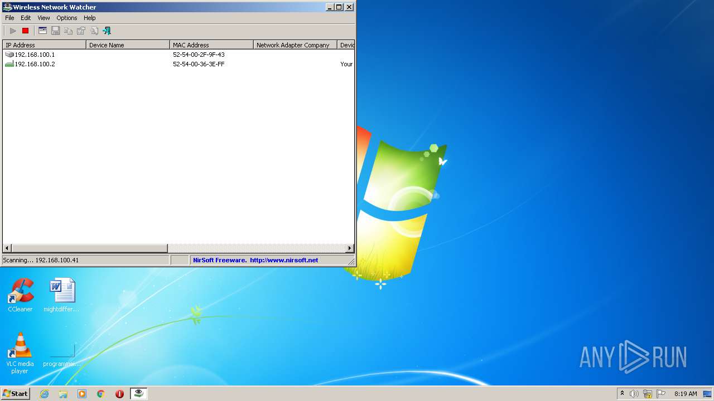Screen dimensions: 714x401
Task: Open the Options menu
Action: tap(67, 18)
